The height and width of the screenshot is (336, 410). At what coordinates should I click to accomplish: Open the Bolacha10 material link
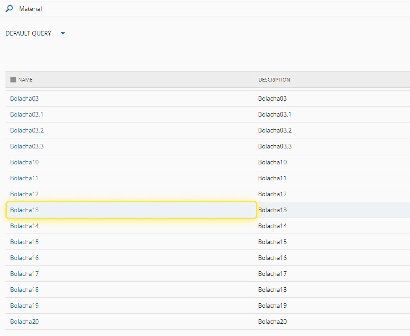point(24,162)
